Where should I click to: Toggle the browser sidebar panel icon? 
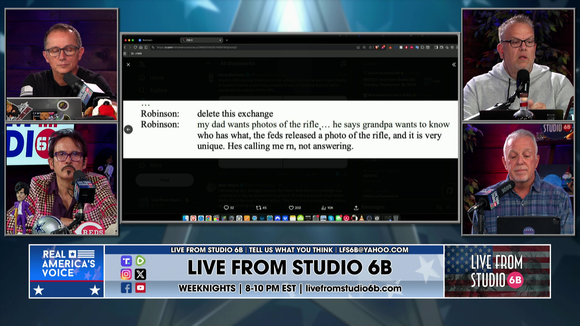436,47
